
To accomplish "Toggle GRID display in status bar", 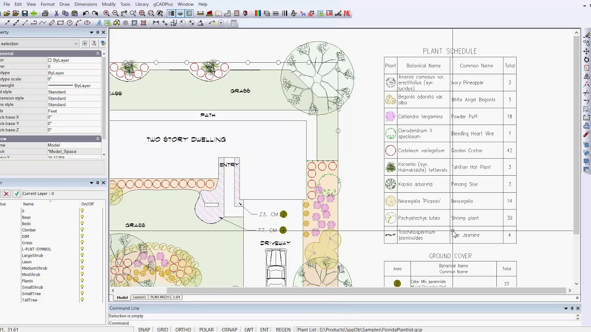I will coord(163,330).
